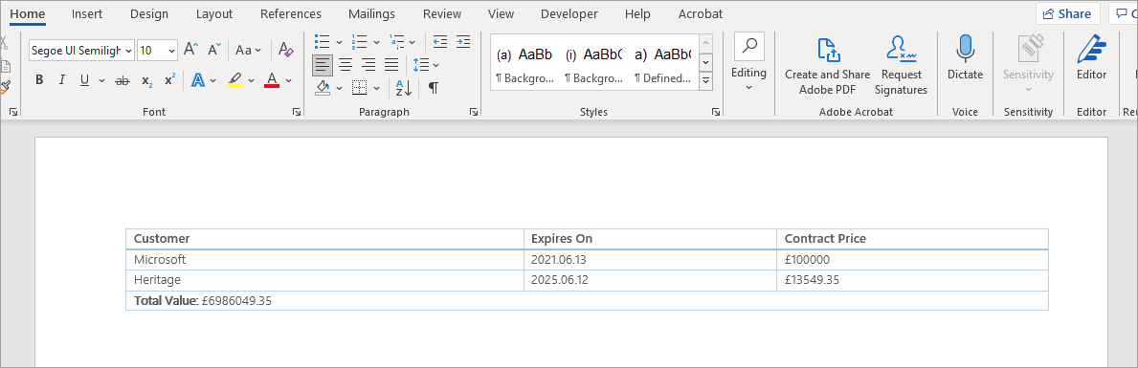Open the View tab

501,13
